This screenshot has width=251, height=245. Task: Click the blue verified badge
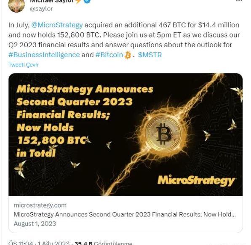pos(88,1)
